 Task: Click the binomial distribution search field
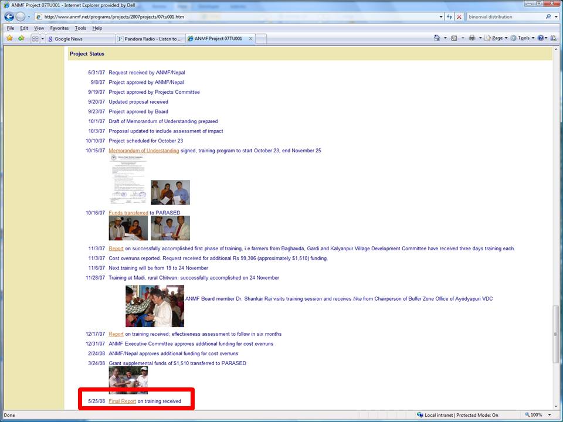[x=504, y=17]
